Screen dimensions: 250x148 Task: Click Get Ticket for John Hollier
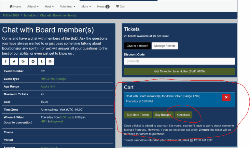coord(179,72)
